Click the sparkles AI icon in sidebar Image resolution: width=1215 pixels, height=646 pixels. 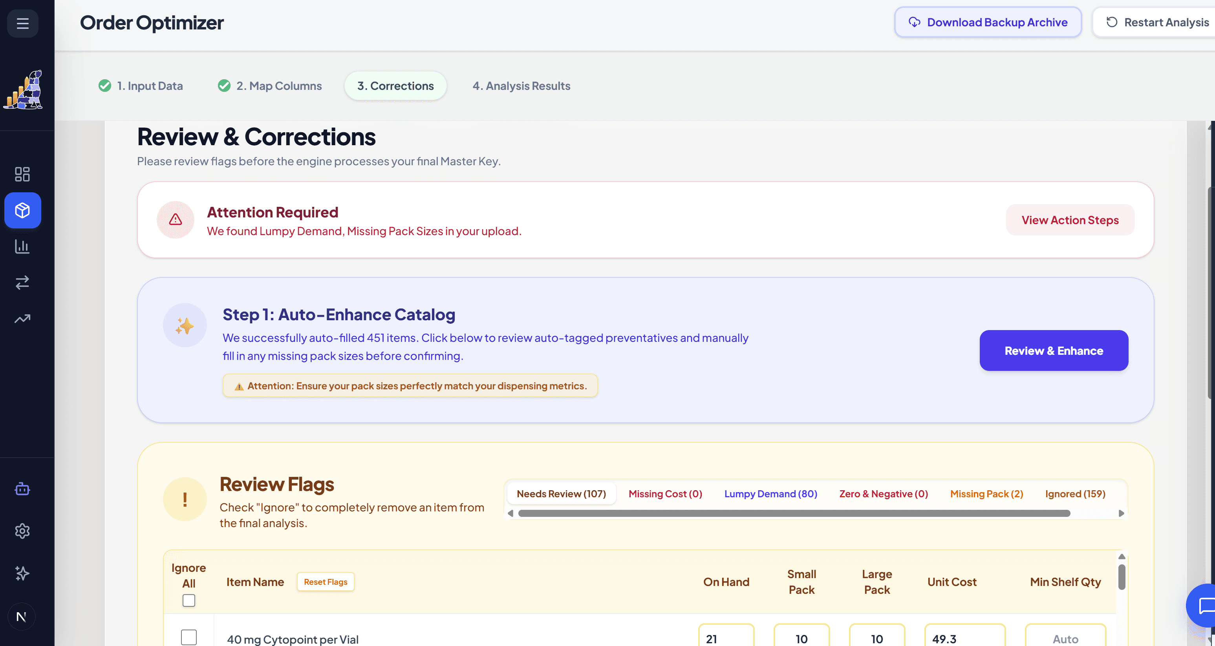click(x=22, y=573)
